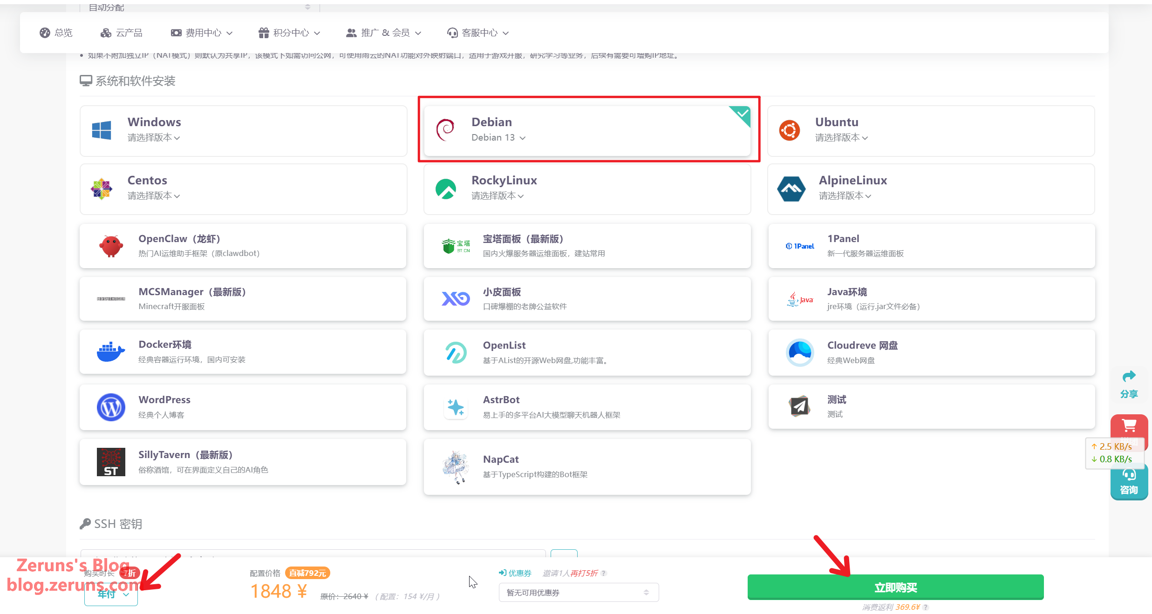Pick the Docker环境 whale icon

pyautogui.click(x=111, y=352)
